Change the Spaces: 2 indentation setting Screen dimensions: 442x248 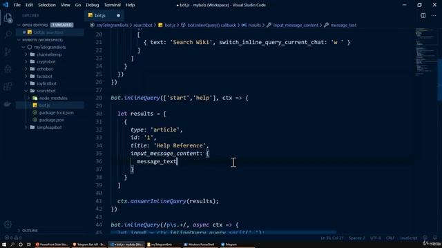pyautogui.click(x=356, y=238)
